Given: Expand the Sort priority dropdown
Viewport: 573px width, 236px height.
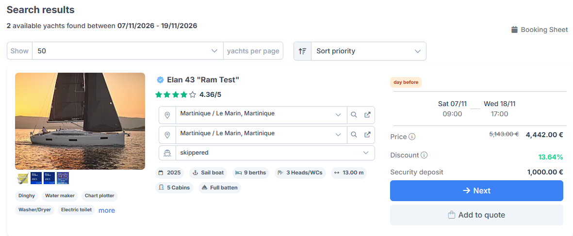Looking at the screenshot, I should point(368,51).
